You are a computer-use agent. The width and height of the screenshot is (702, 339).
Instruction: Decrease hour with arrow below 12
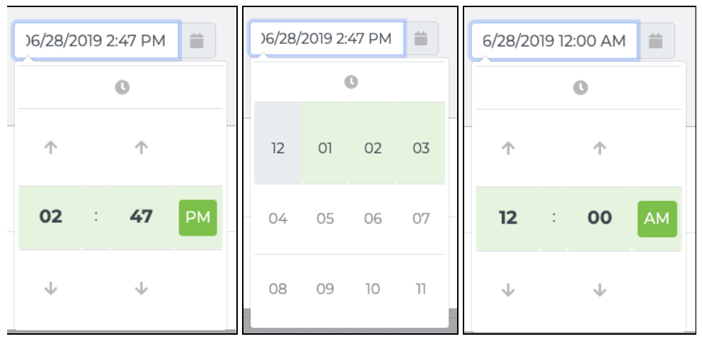click(x=508, y=290)
